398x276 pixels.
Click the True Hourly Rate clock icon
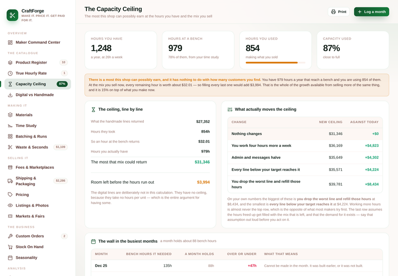10,73
